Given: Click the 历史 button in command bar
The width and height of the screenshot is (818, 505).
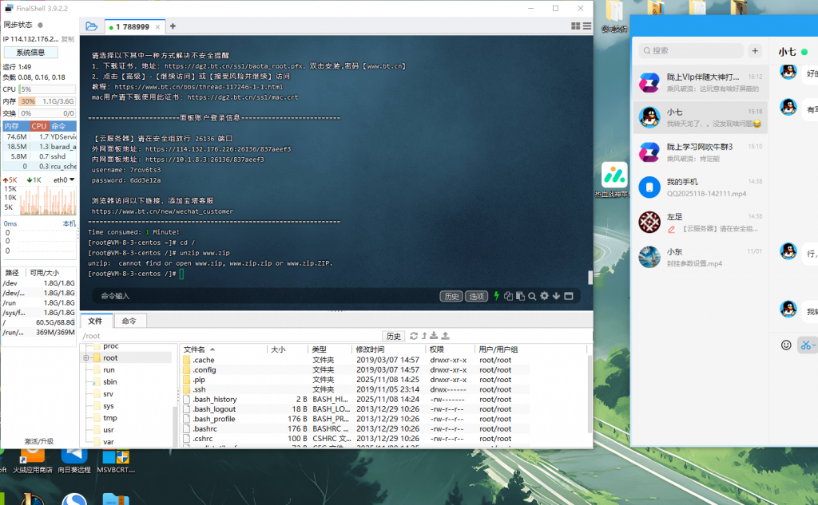Looking at the screenshot, I should coord(451,296).
